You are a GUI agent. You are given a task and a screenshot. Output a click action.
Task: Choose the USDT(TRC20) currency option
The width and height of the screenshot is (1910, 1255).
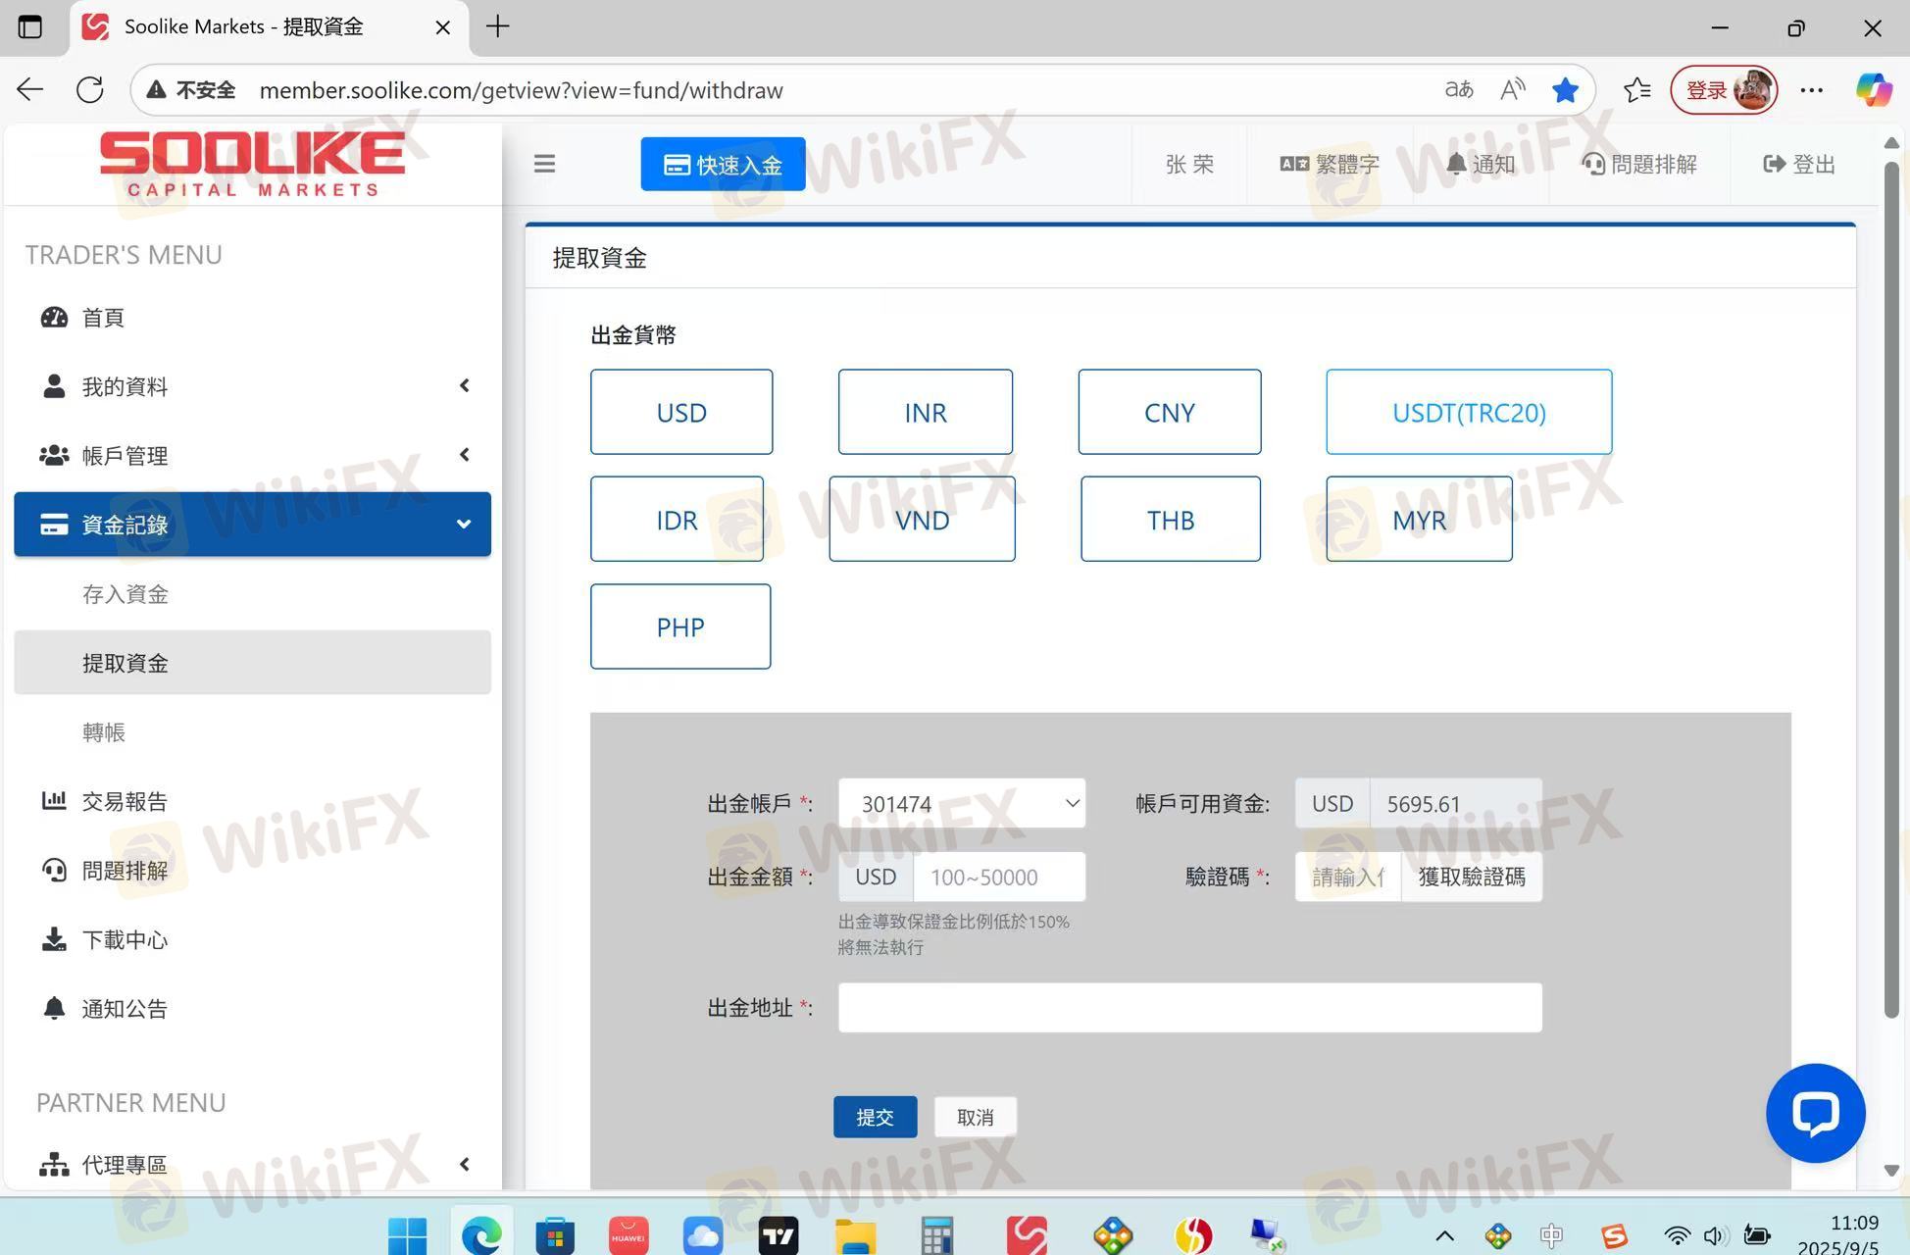point(1469,412)
